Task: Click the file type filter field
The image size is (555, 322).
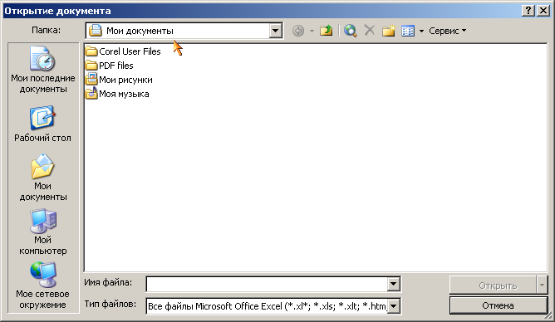Action: [x=268, y=306]
